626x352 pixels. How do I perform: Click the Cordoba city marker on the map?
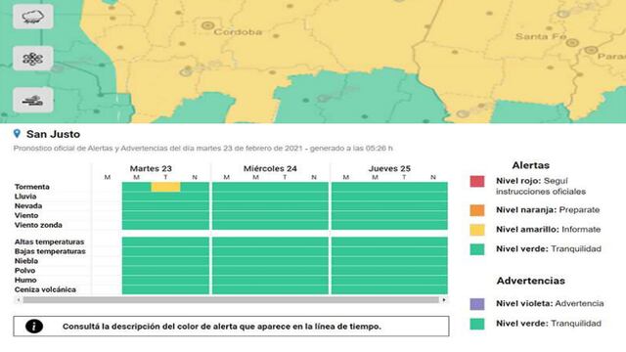[x=207, y=25]
